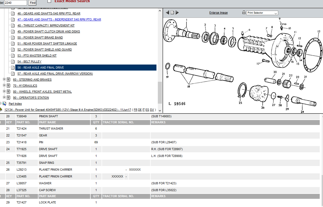Click the Part Index magnifier icon

(4, 104)
